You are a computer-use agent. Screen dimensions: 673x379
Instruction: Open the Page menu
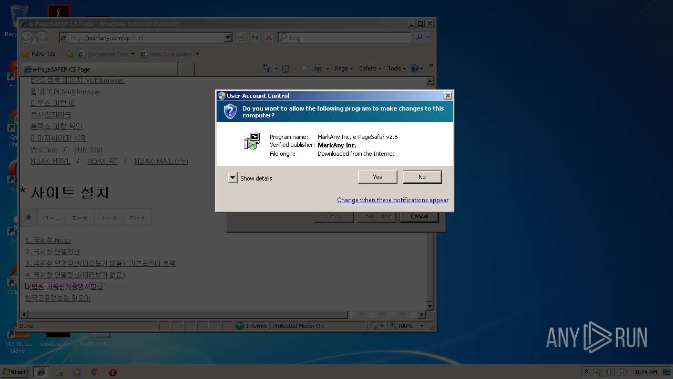tap(344, 68)
